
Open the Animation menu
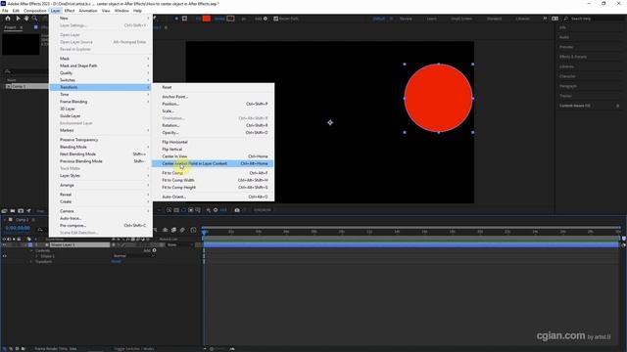click(x=88, y=11)
